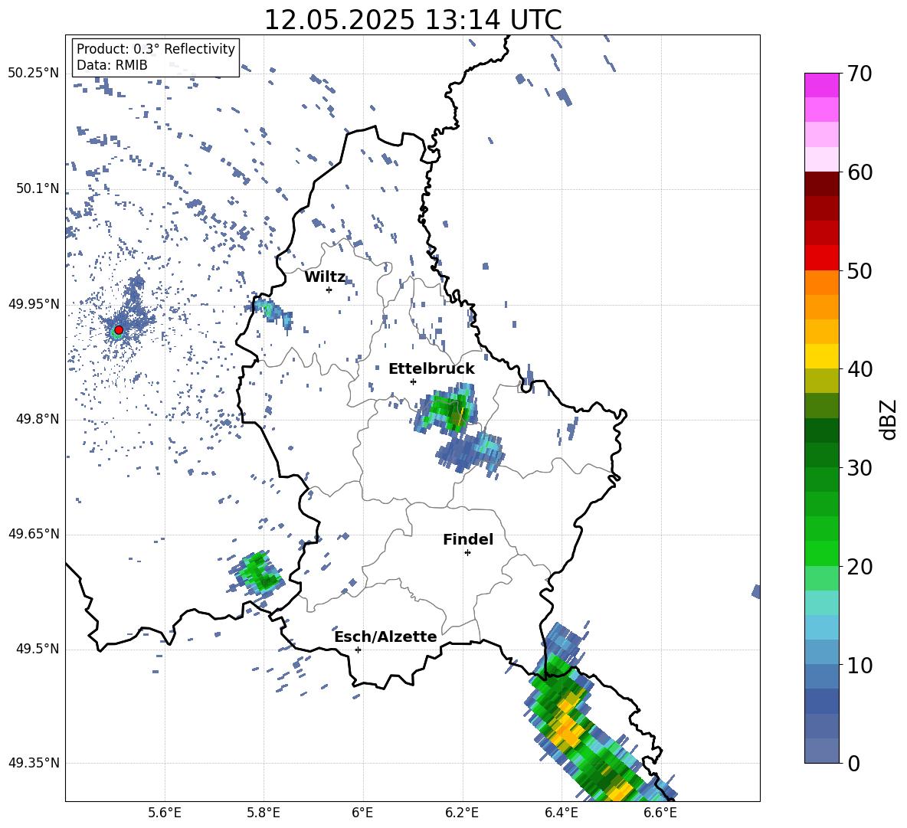Click the yellow 40 dBZ swatch
Image resolution: width=907 pixels, height=828 pixels.
coord(821,356)
